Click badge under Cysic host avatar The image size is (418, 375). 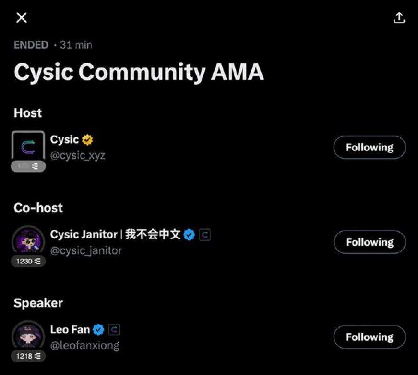pyautogui.click(x=28, y=166)
